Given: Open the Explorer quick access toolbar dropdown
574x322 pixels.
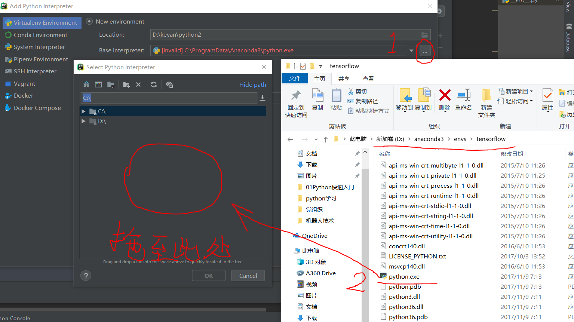Looking at the screenshot, I should click(x=320, y=67).
